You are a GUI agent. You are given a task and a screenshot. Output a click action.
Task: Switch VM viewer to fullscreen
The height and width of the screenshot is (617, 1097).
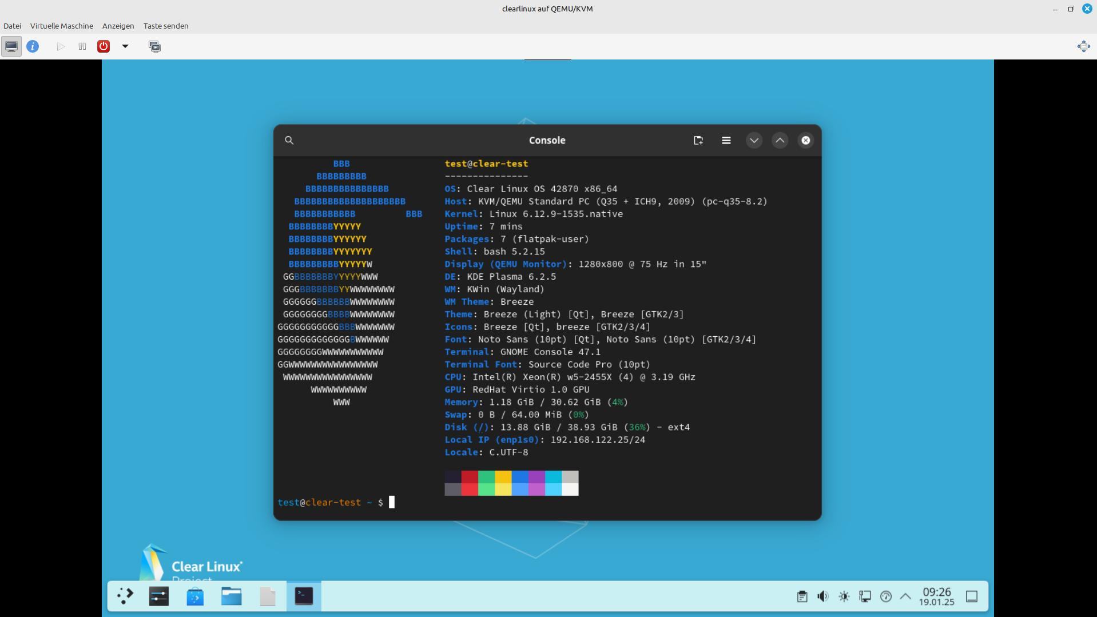click(1083, 46)
